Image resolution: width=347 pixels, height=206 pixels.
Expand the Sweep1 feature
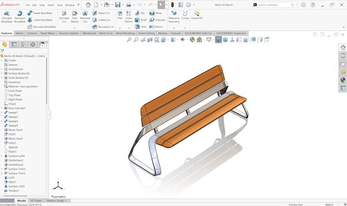pos(2,113)
